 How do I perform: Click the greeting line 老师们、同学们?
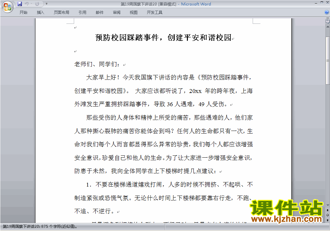tap(97, 64)
